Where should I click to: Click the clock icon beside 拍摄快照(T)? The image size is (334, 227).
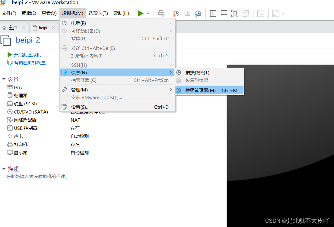(179, 73)
